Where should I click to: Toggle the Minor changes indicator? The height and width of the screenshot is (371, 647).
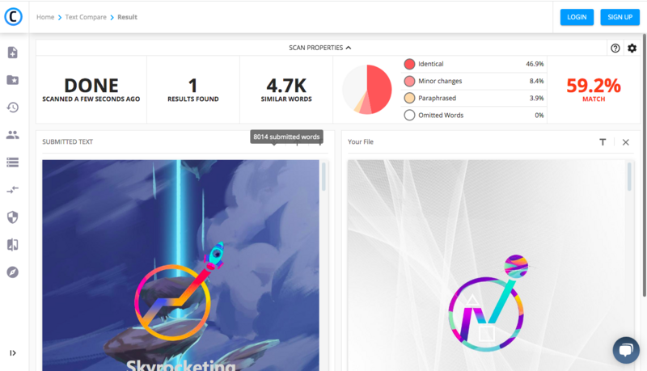coord(409,81)
